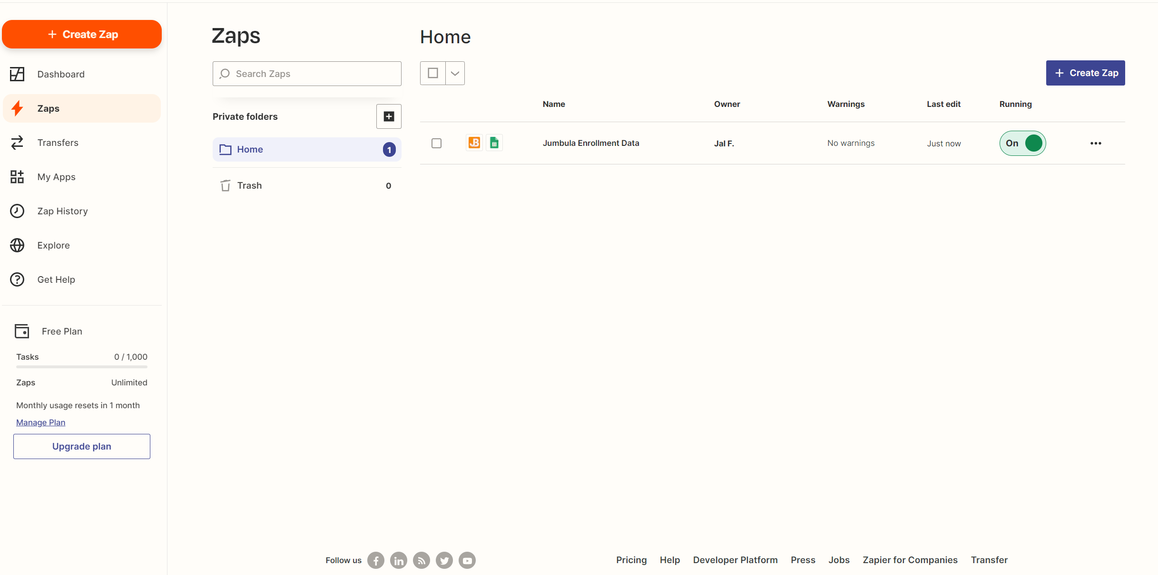Open Zapier's Twitter page icon
Viewport: 1158px width, 575px height.
444,560
